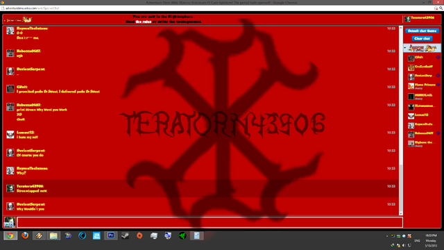The image size is (444, 250).
Task: Open the green Razer taskbar icon
Action: 182,235
